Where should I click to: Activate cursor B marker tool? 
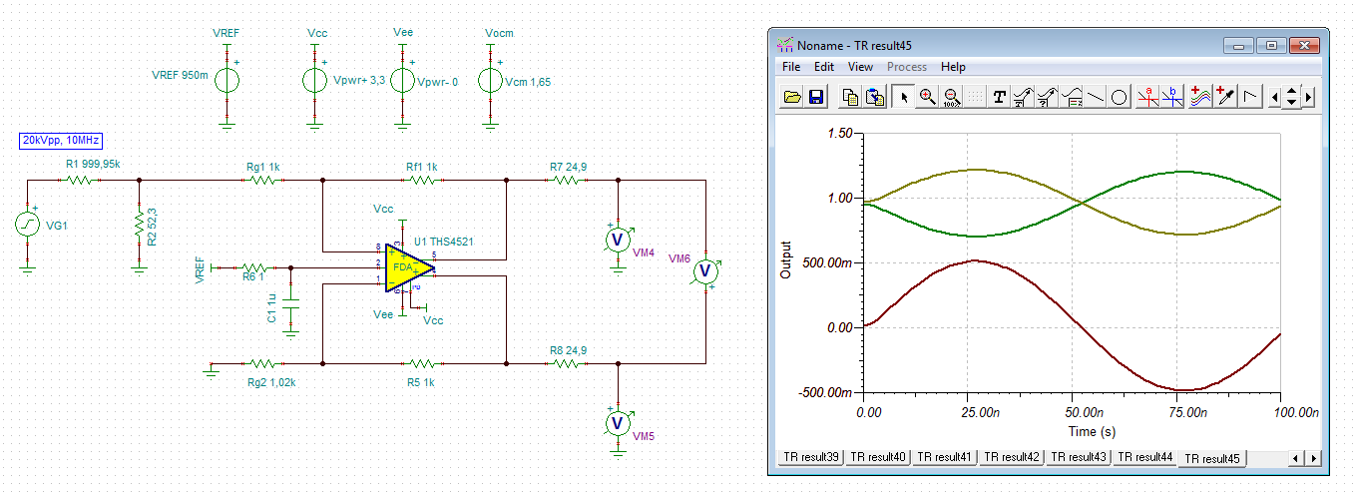pyautogui.click(x=1171, y=97)
